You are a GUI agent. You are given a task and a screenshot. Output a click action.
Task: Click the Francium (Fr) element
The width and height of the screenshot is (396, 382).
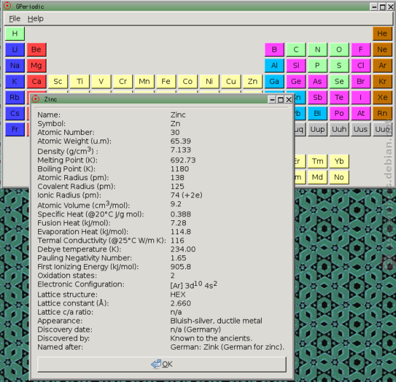pyautogui.click(x=15, y=129)
